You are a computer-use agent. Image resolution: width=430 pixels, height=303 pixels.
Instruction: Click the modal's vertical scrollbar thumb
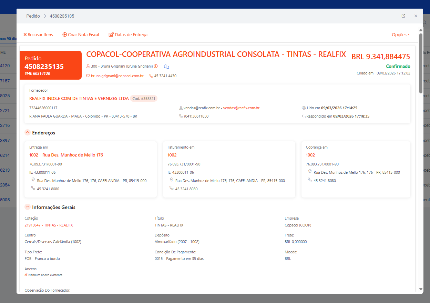(421, 62)
